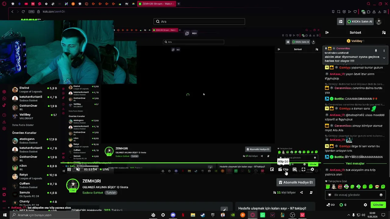The width and height of the screenshot is (390, 219).
Task: Toggle theater mode in the player
Action: 294,169
